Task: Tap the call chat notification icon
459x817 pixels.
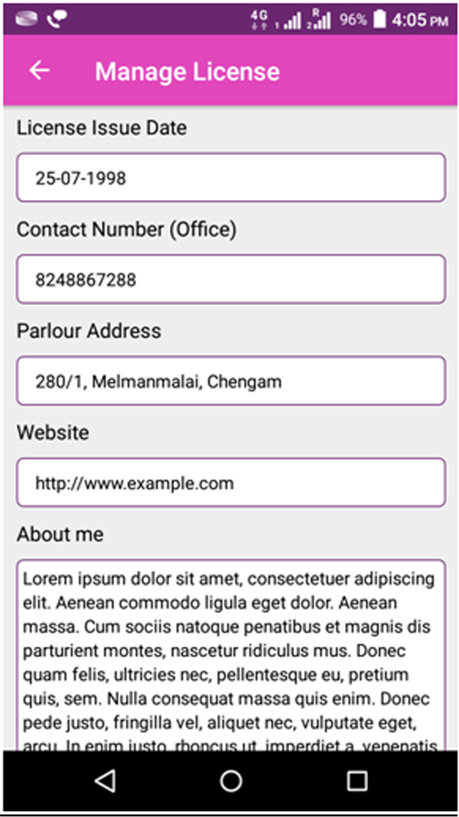Action: (x=56, y=20)
